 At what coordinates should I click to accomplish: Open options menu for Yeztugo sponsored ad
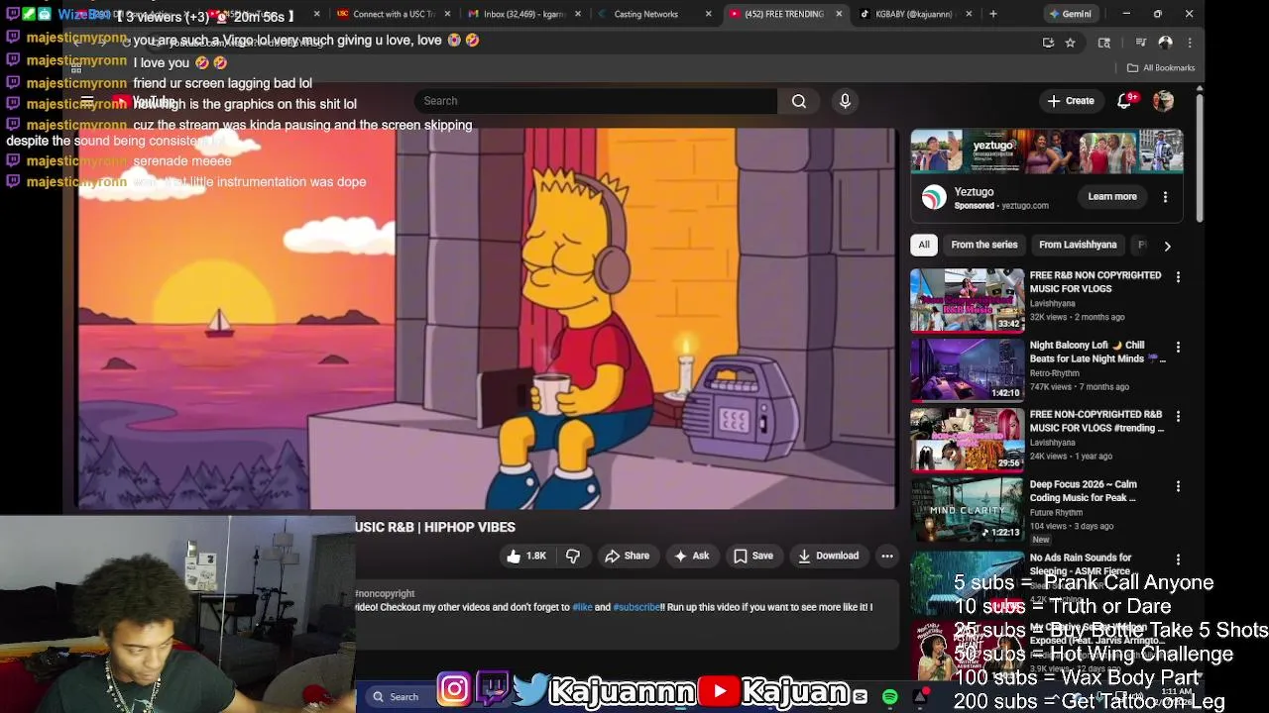1165,197
